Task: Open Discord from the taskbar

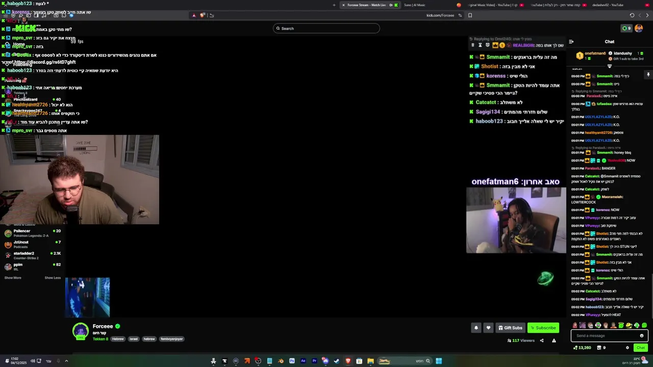Action: click(325, 361)
